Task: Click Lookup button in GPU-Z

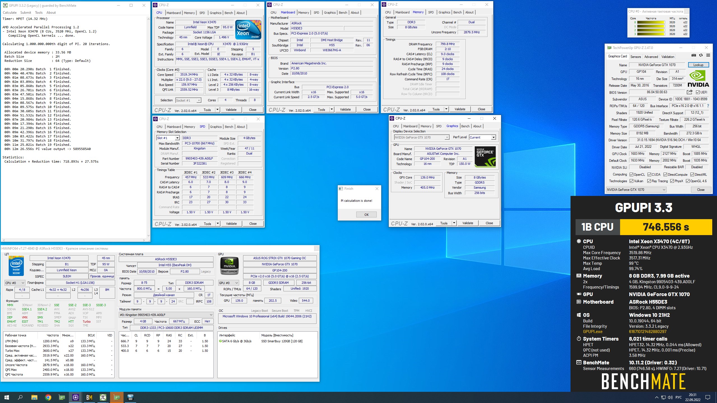Action: click(698, 65)
